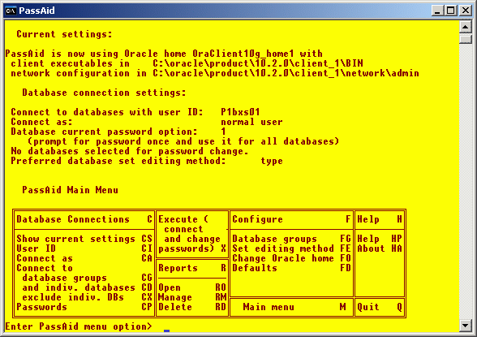
Task: Click the OraClient10g_home1 Oracle home name
Action: pyautogui.click(x=243, y=54)
